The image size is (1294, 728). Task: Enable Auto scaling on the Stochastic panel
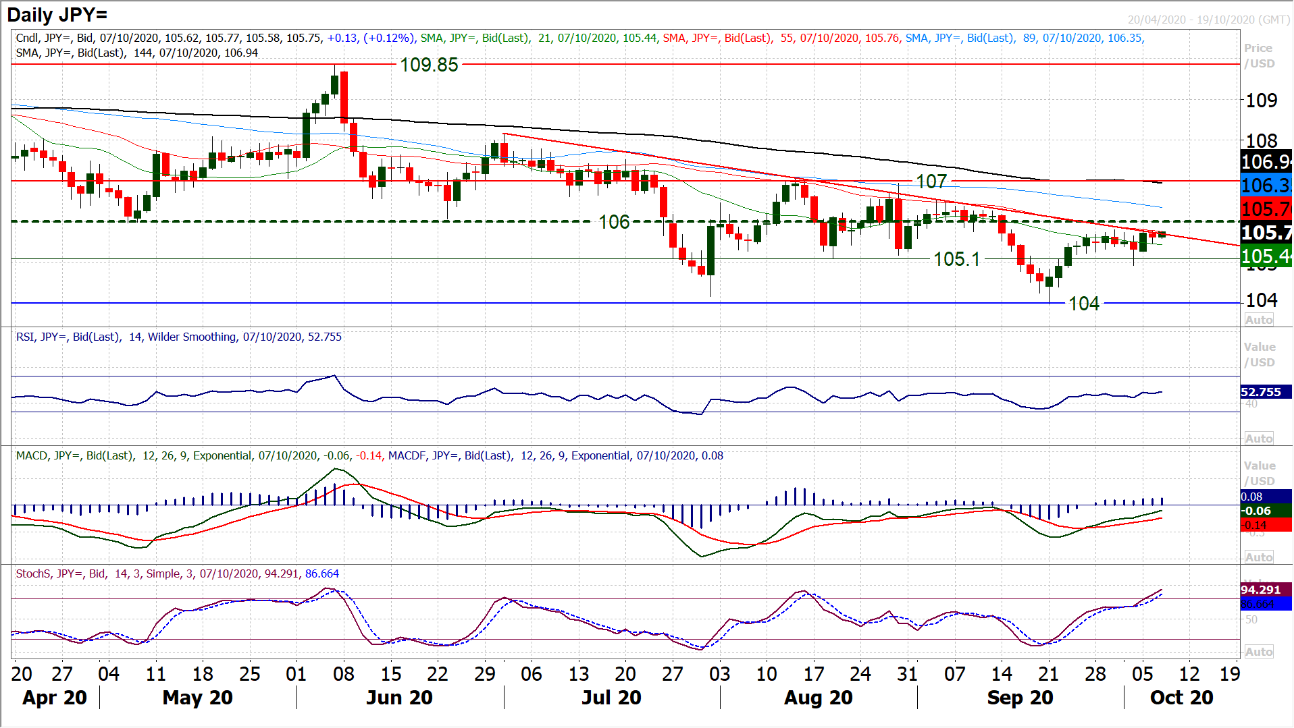pyautogui.click(x=1259, y=652)
